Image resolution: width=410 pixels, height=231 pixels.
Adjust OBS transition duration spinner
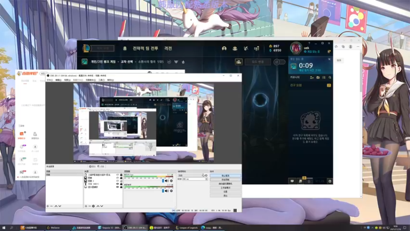coord(207,179)
